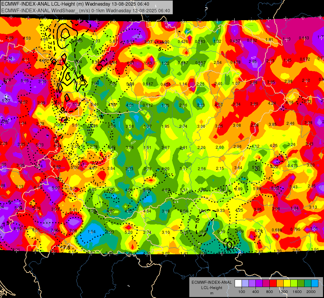324x298 pixels.
Task: Click the WindShear 0-1km title line
Action: (x=85, y=11)
